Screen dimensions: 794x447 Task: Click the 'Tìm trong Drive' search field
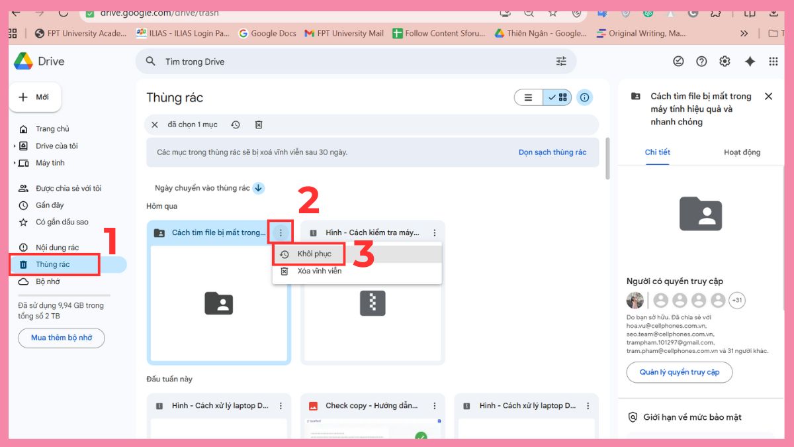(356, 62)
